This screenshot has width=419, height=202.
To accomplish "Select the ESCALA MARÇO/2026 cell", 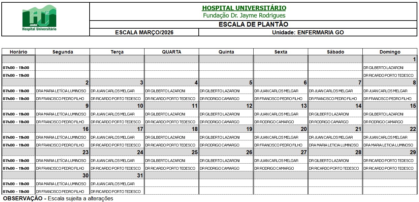I will pos(144,33).
